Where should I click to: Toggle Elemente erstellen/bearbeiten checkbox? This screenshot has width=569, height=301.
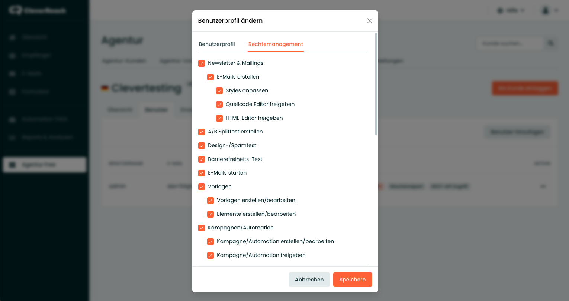coord(210,214)
